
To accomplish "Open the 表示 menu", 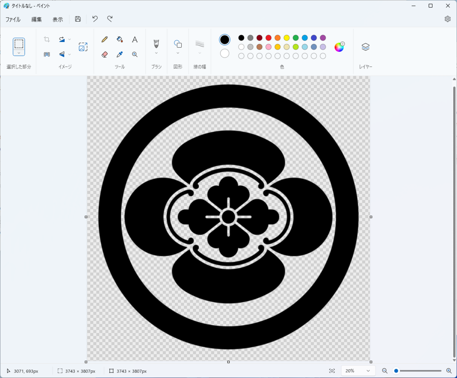I will tap(58, 19).
